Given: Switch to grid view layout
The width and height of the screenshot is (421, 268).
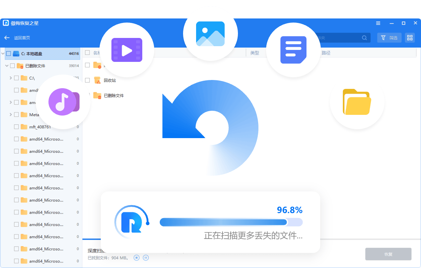Looking at the screenshot, I should click(x=410, y=38).
